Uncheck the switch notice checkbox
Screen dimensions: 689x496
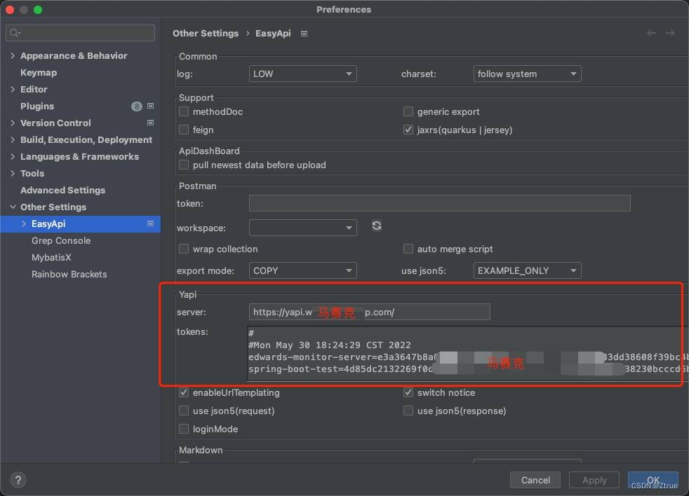pyautogui.click(x=408, y=392)
